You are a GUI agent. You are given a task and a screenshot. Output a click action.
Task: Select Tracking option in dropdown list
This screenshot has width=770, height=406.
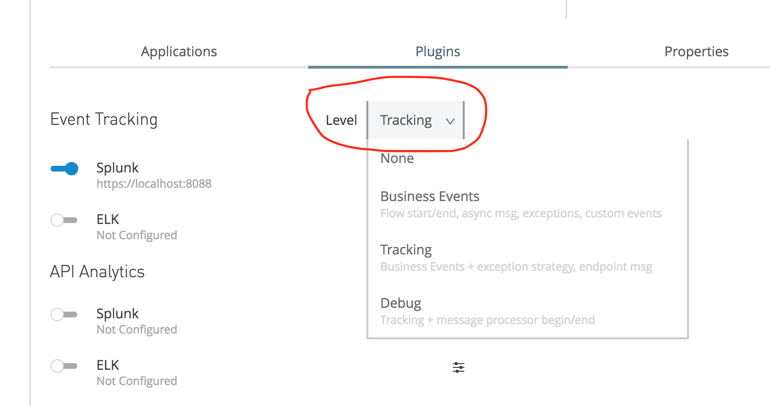(x=406, y=250)
